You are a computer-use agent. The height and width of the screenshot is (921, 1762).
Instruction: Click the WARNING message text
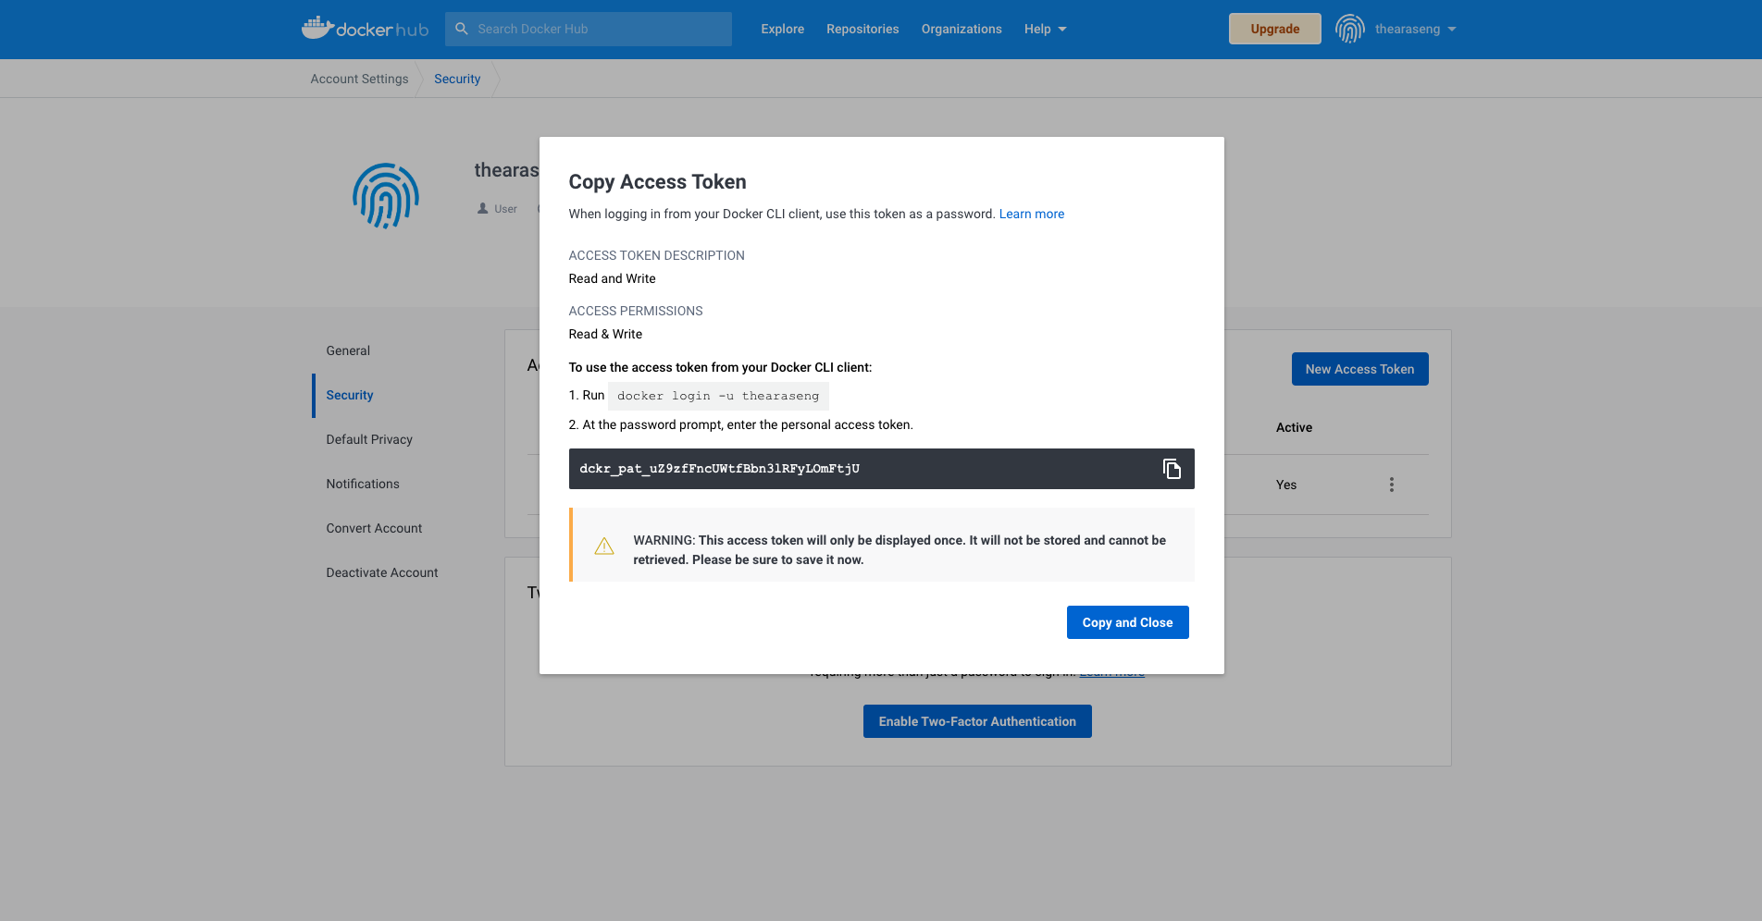click(900, 550)
